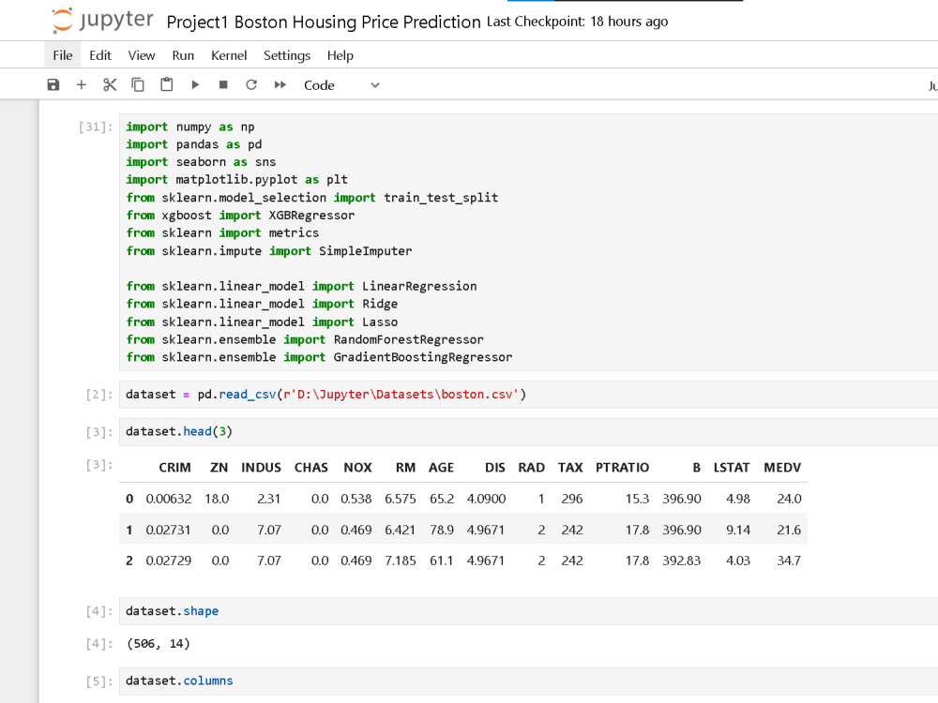Paste cell using the clipboard icon
Viewport: 938px width, 703px height.
[166, 85]
